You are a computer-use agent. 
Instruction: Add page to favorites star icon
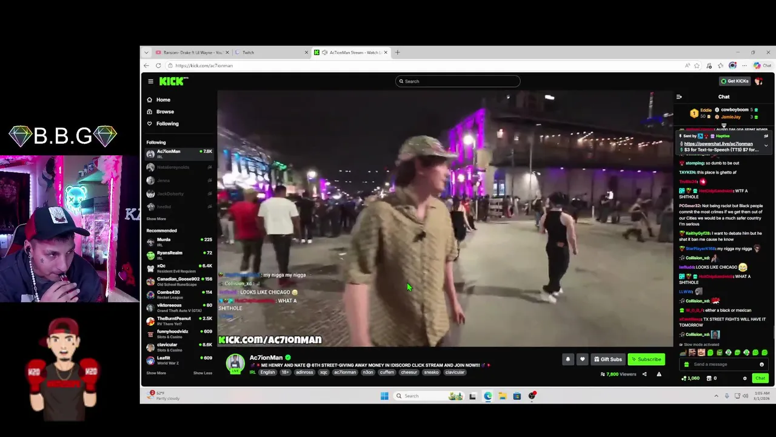coord(697,66)
